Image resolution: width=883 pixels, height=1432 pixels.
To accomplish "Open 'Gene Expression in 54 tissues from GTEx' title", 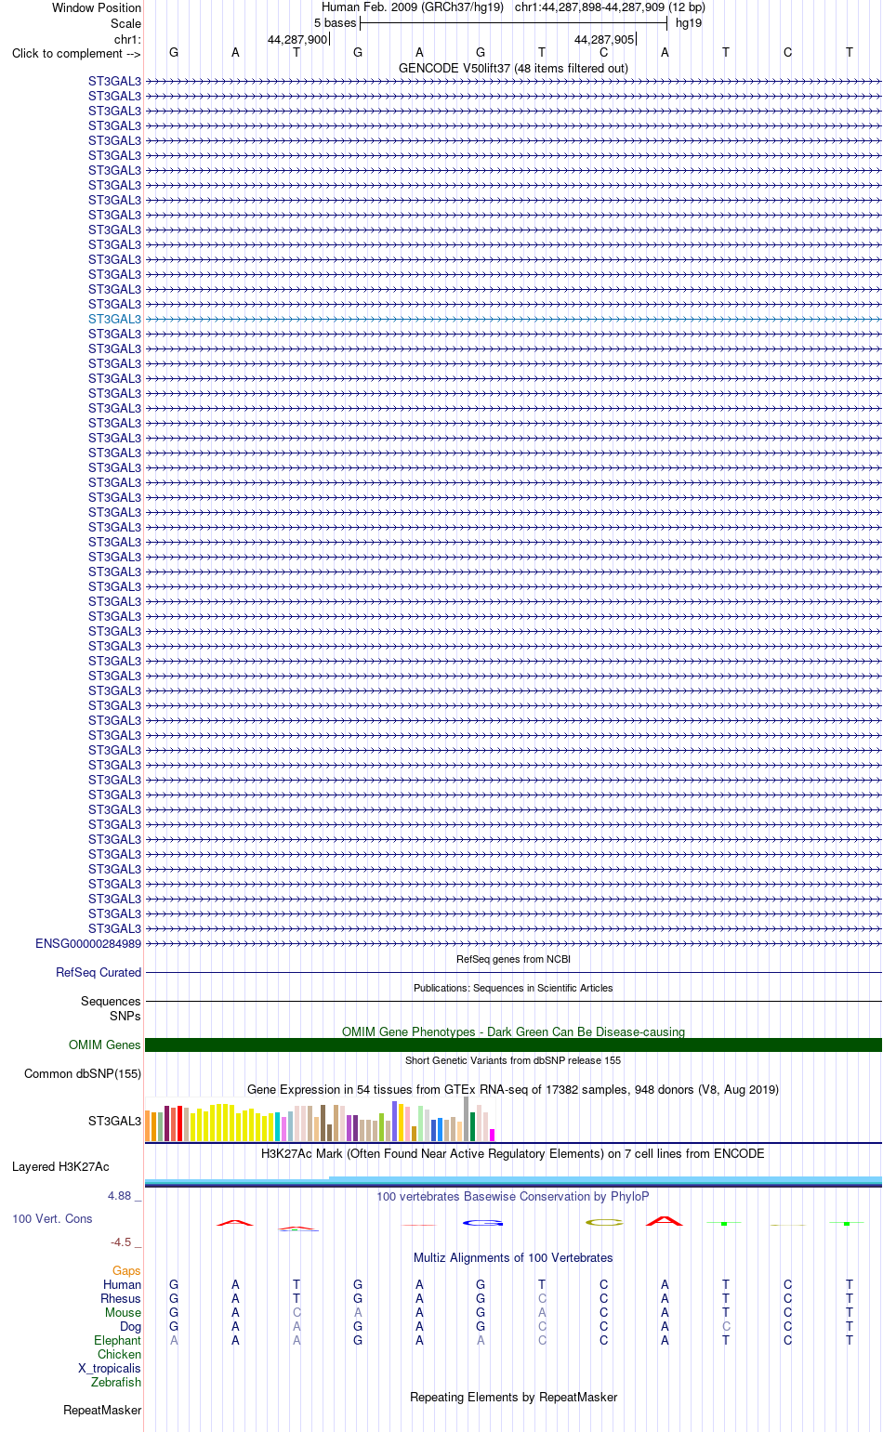I will pyautogui.click(x=513, y=1089).
